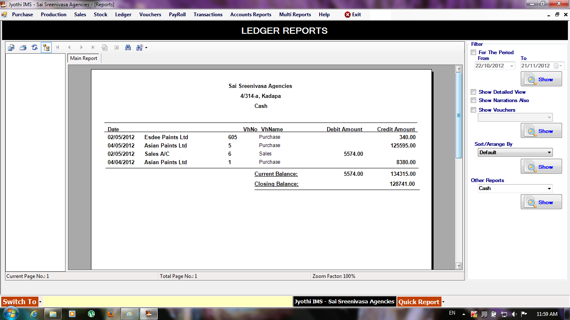570x320 pixels.
Task: Click the Close Current View icon
Action: pos(116,47)
